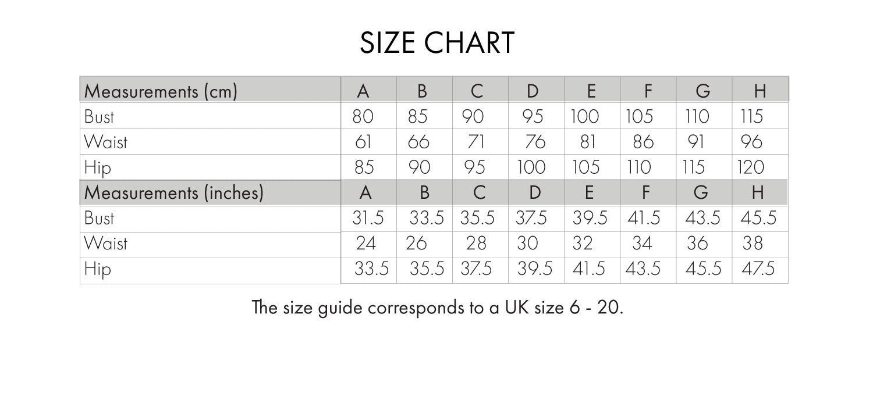Click size H header in cm row
873x407 pixels.
click(x=760, y=92)
